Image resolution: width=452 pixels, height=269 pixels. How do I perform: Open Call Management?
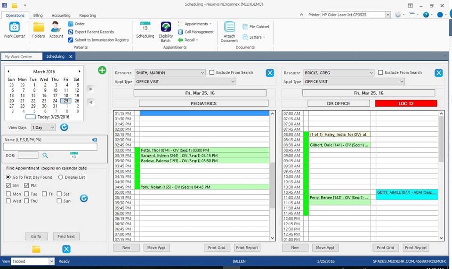coord(196,32)
